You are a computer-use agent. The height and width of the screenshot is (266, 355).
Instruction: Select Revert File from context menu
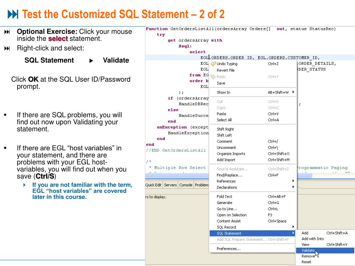pos(225,70)
